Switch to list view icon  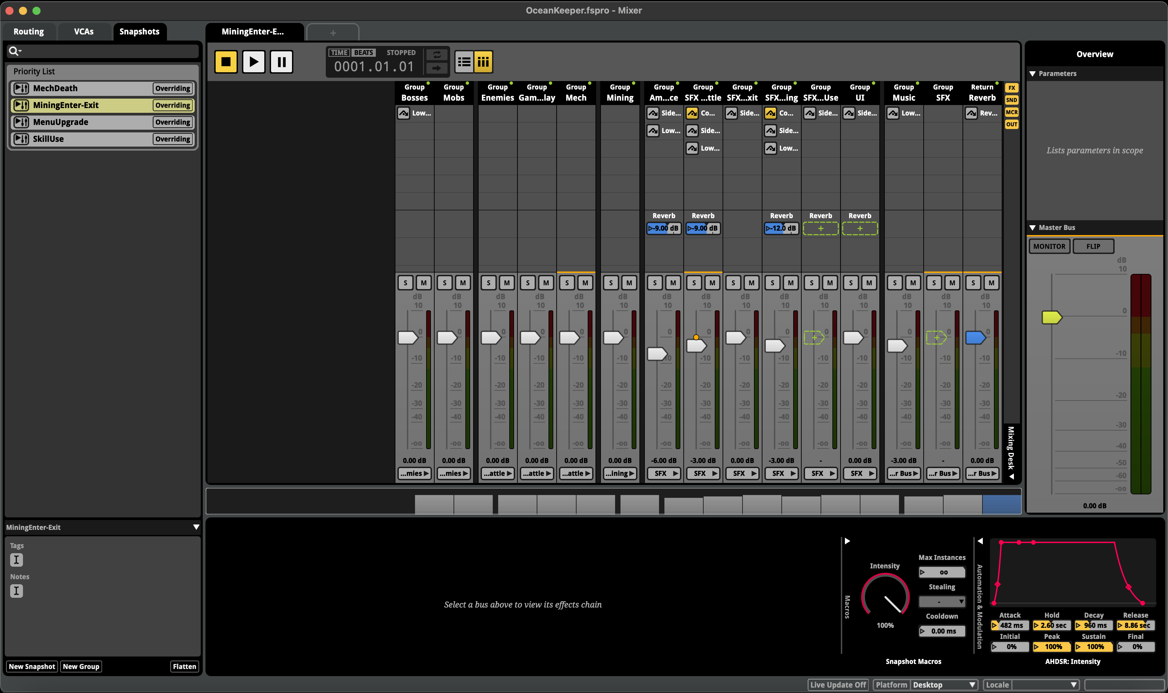coord(464,62)
